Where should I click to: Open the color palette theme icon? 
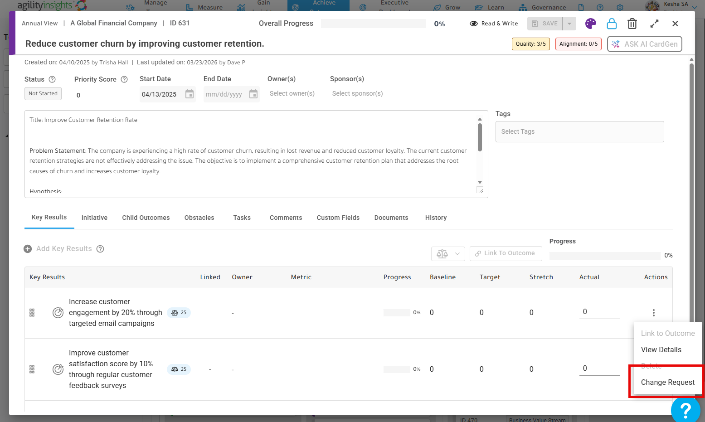click(x=590, y=24)
